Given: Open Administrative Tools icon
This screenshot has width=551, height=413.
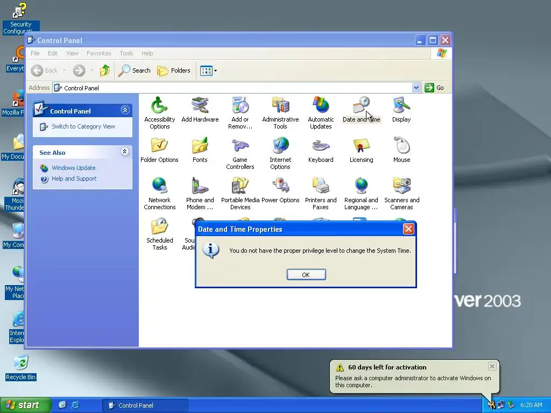Looking at the screenshot, I should [x=280, y=113].
